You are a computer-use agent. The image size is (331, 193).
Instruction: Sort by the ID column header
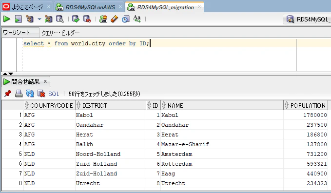click(153, 105)
